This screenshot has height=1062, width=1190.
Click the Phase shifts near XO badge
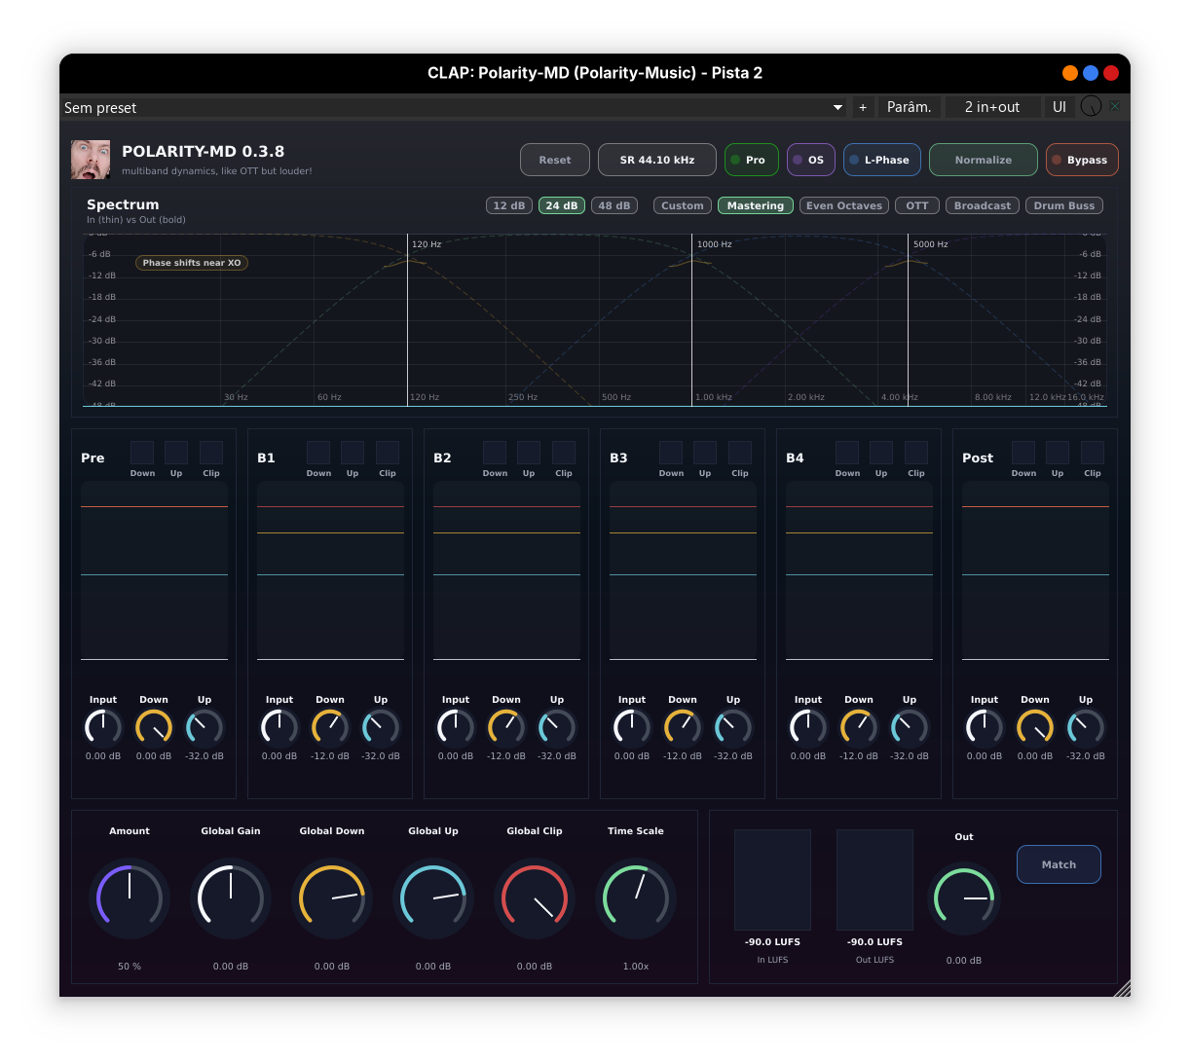point(192,263)
